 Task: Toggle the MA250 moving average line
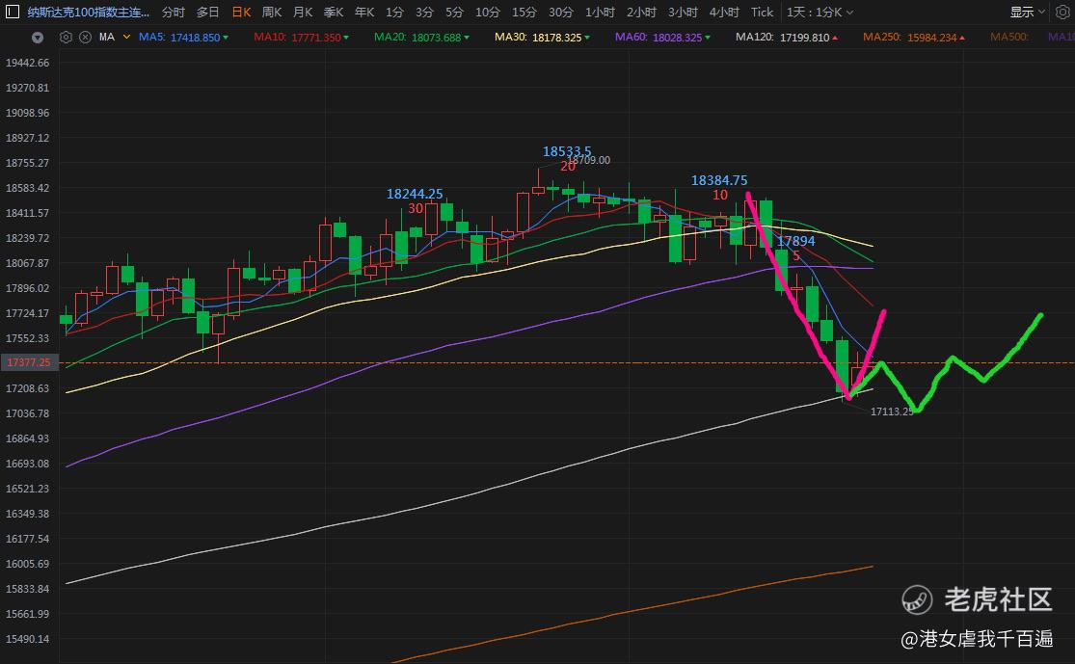point(914,37)
